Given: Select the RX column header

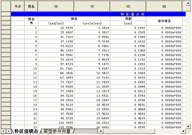Looking at the screenshot, I should 164,7.
